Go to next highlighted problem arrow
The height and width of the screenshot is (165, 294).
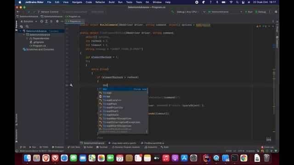[273, 26]
